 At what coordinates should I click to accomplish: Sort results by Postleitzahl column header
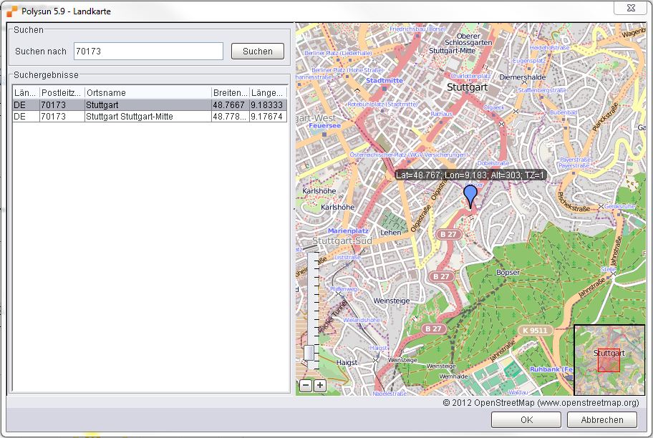pos(61,93)
